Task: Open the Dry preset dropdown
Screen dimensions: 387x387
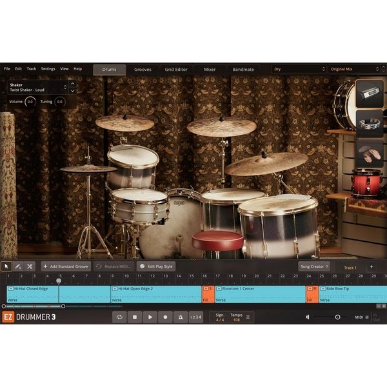Action: pos(299,70)
